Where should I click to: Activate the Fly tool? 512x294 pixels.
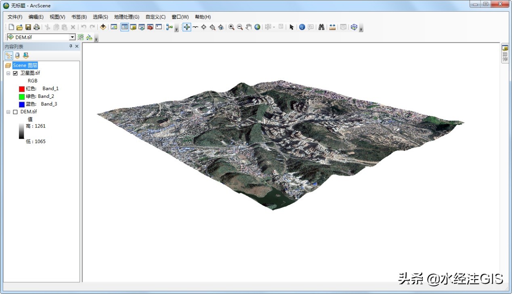point(195,27)
